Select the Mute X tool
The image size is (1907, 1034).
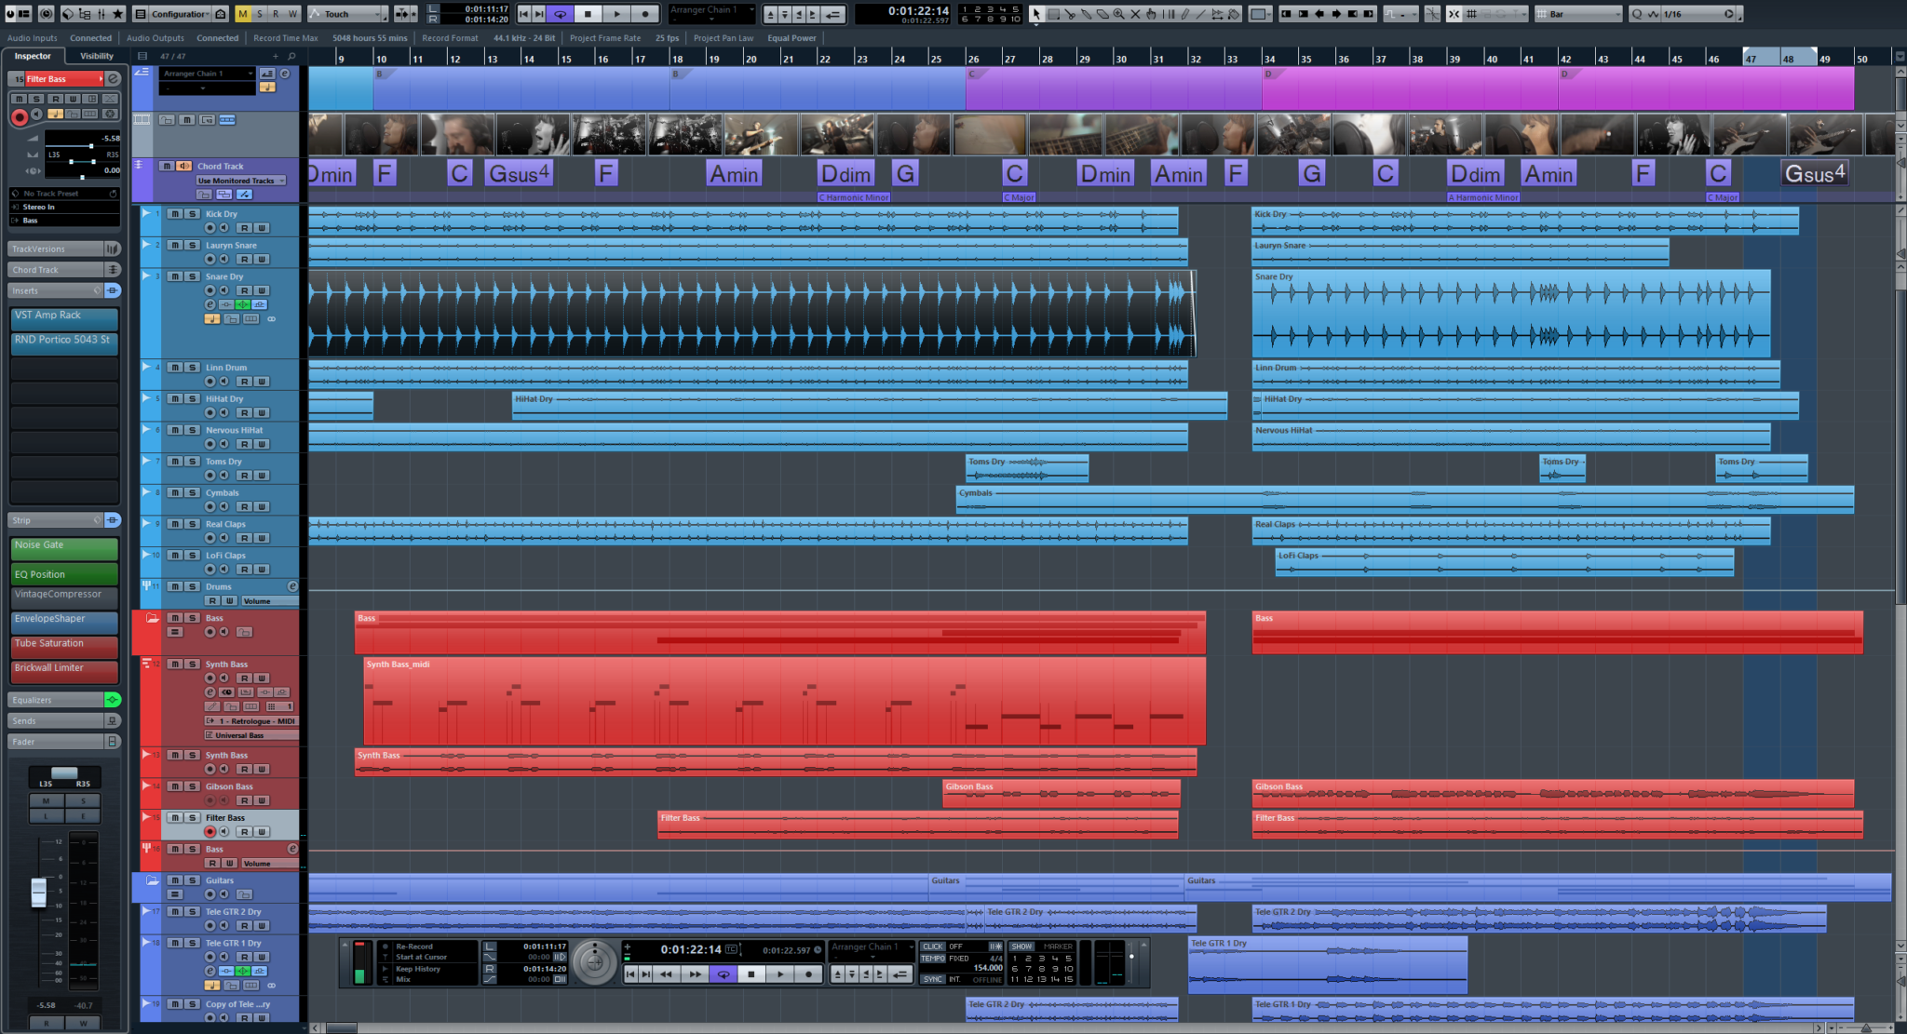(1135, 14)
